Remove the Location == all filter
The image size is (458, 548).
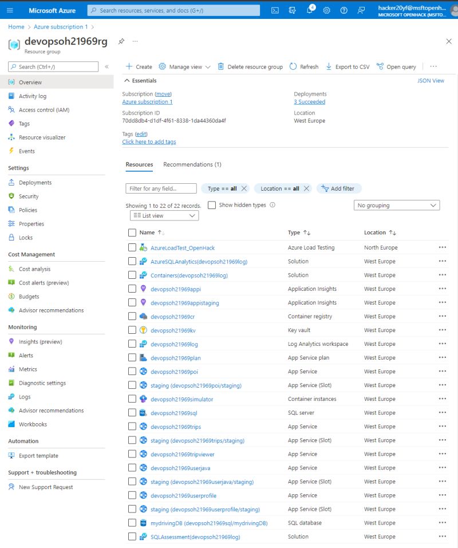[x=306, y=188]
